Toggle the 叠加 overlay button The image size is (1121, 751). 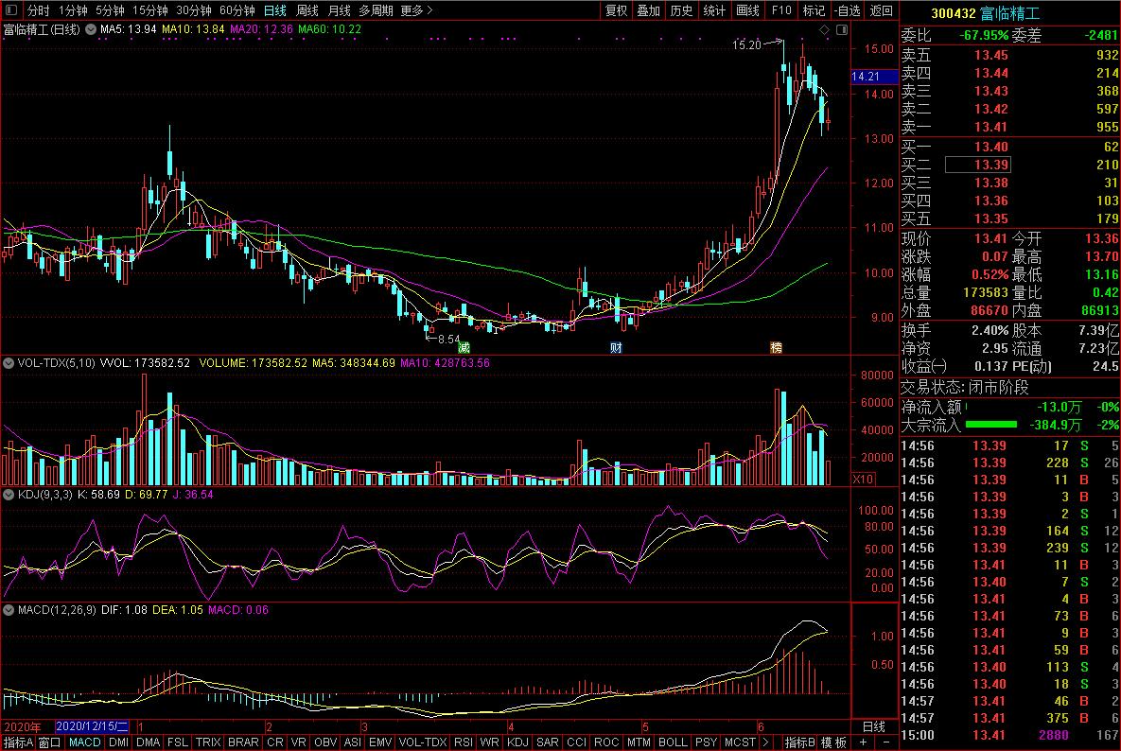point(648,10)
